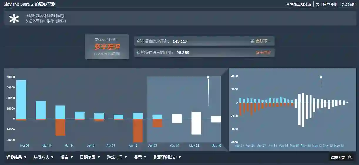Select the Mar 24 orange negative bar

pos(60,127)
